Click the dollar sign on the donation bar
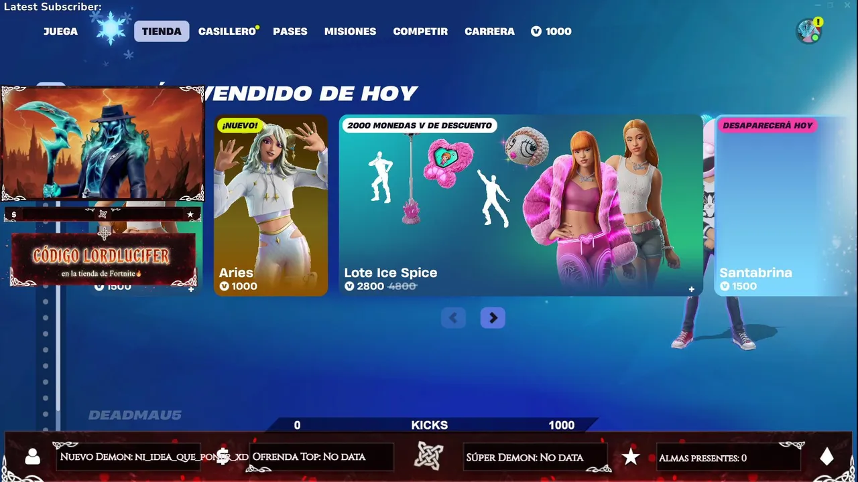Viewport: 858px width, 482px height. click(13, 214)
